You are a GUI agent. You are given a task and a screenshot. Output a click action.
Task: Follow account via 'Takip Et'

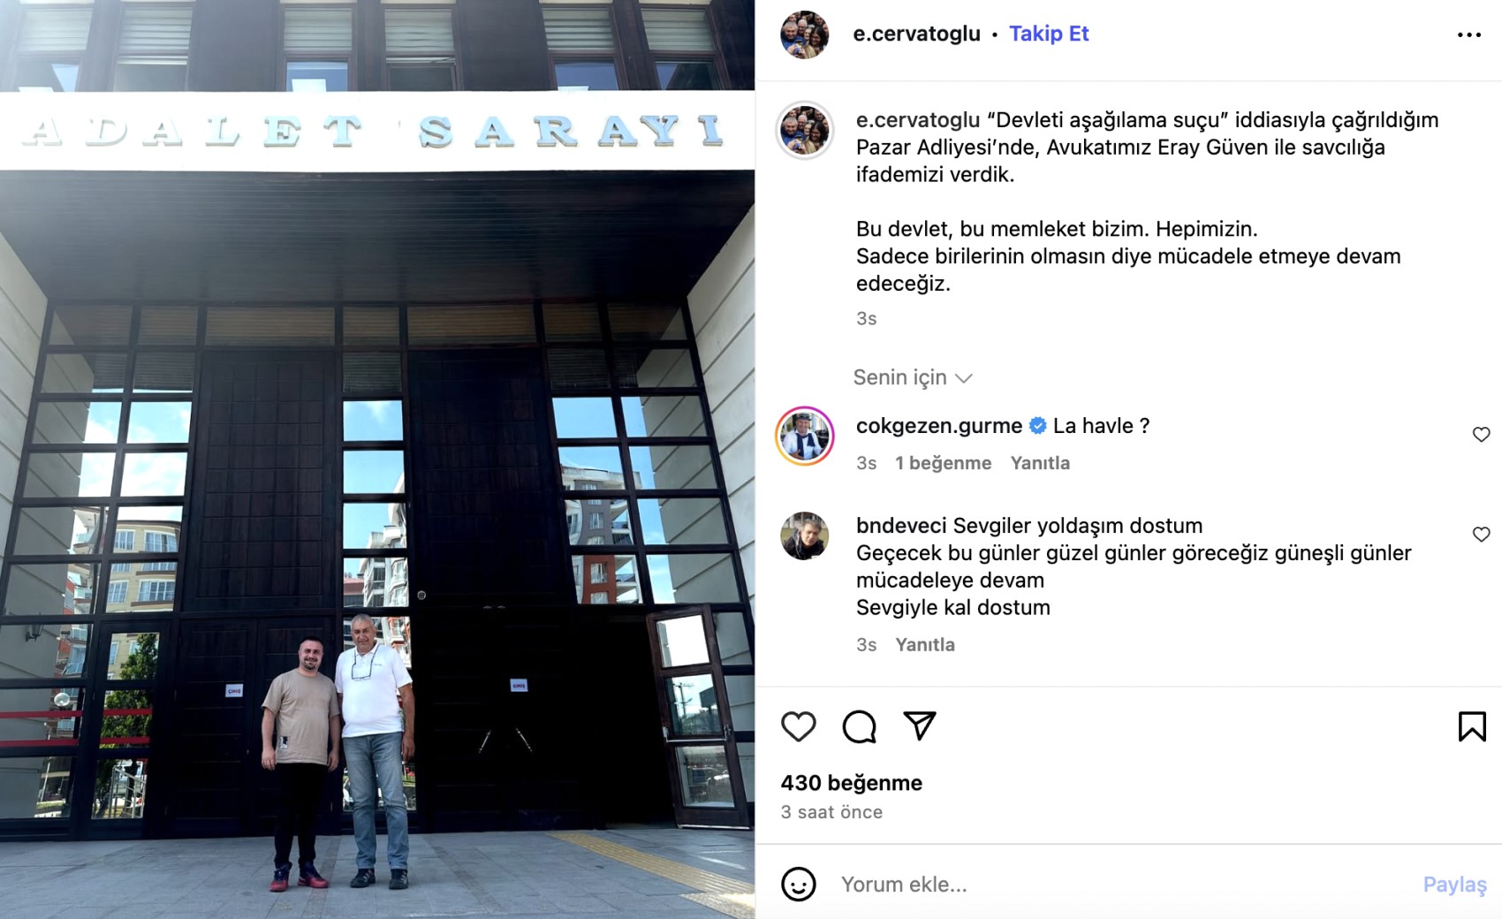point(1049,34)
